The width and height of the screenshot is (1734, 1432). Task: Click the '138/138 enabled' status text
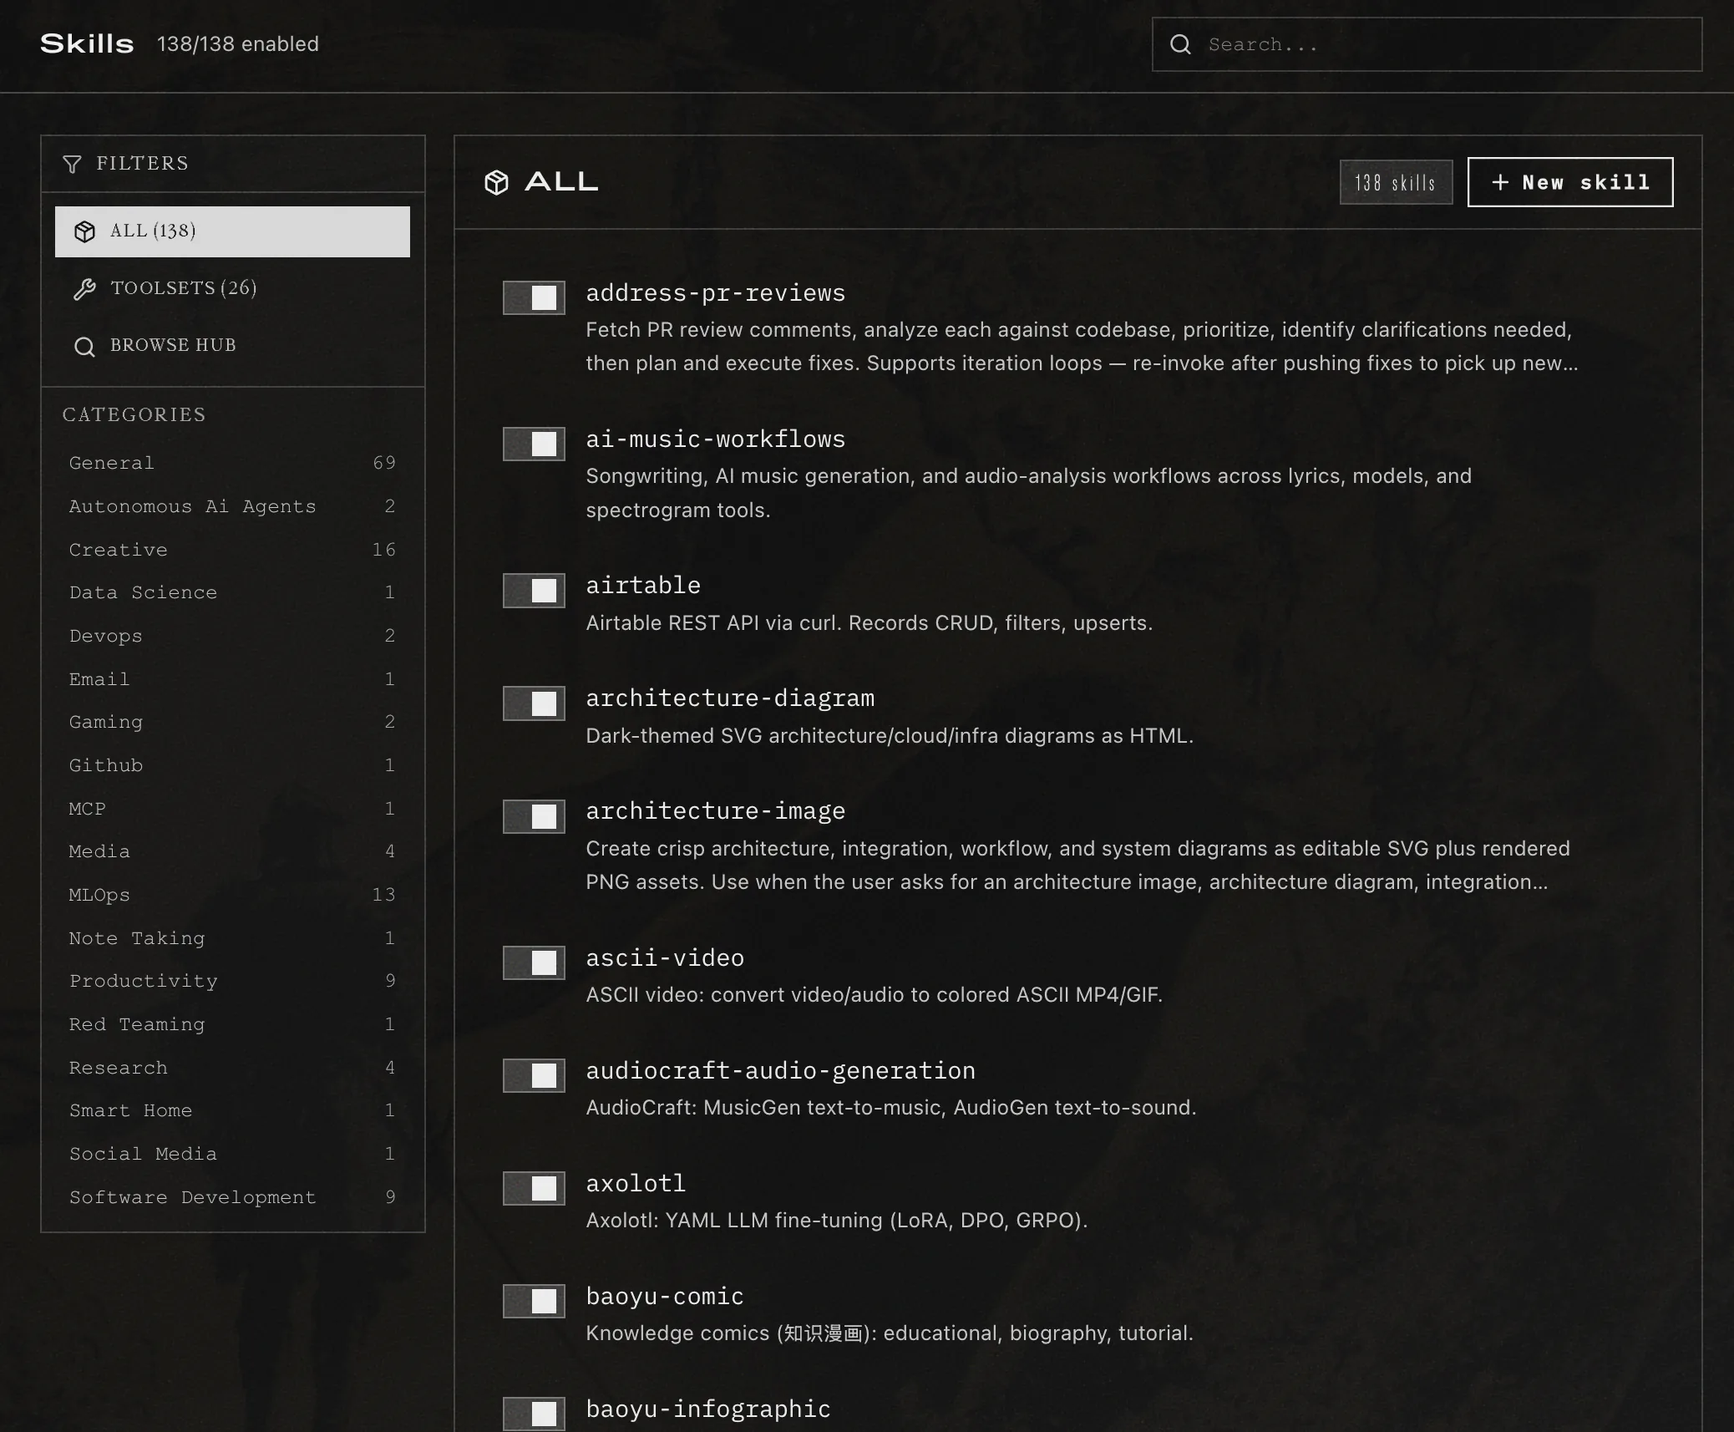(x=238, y=44)
